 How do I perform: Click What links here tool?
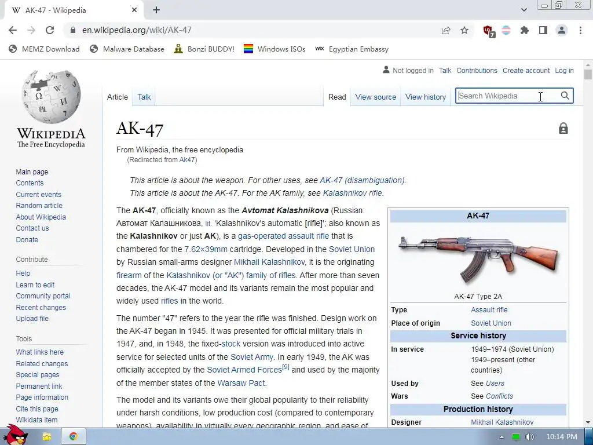(x=40, y=352)
